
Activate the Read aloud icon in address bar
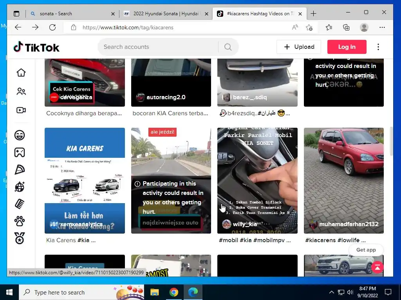(x=295, y=27)
